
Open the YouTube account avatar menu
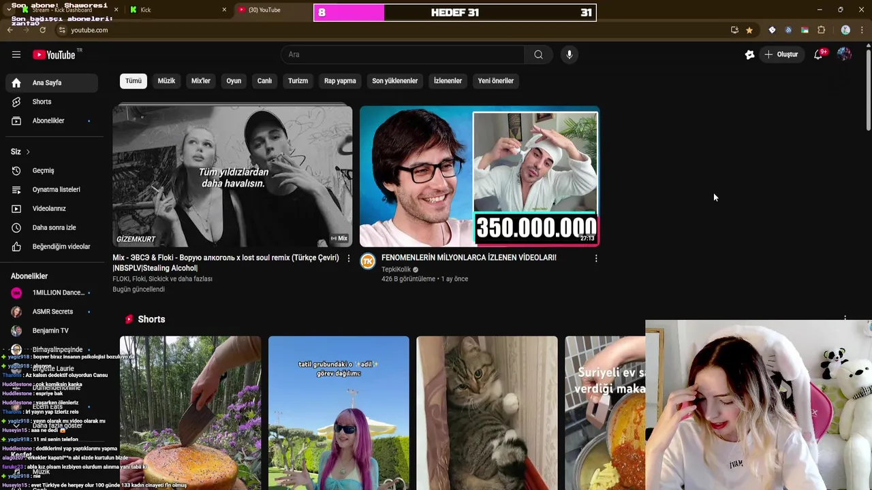point(844,54)
